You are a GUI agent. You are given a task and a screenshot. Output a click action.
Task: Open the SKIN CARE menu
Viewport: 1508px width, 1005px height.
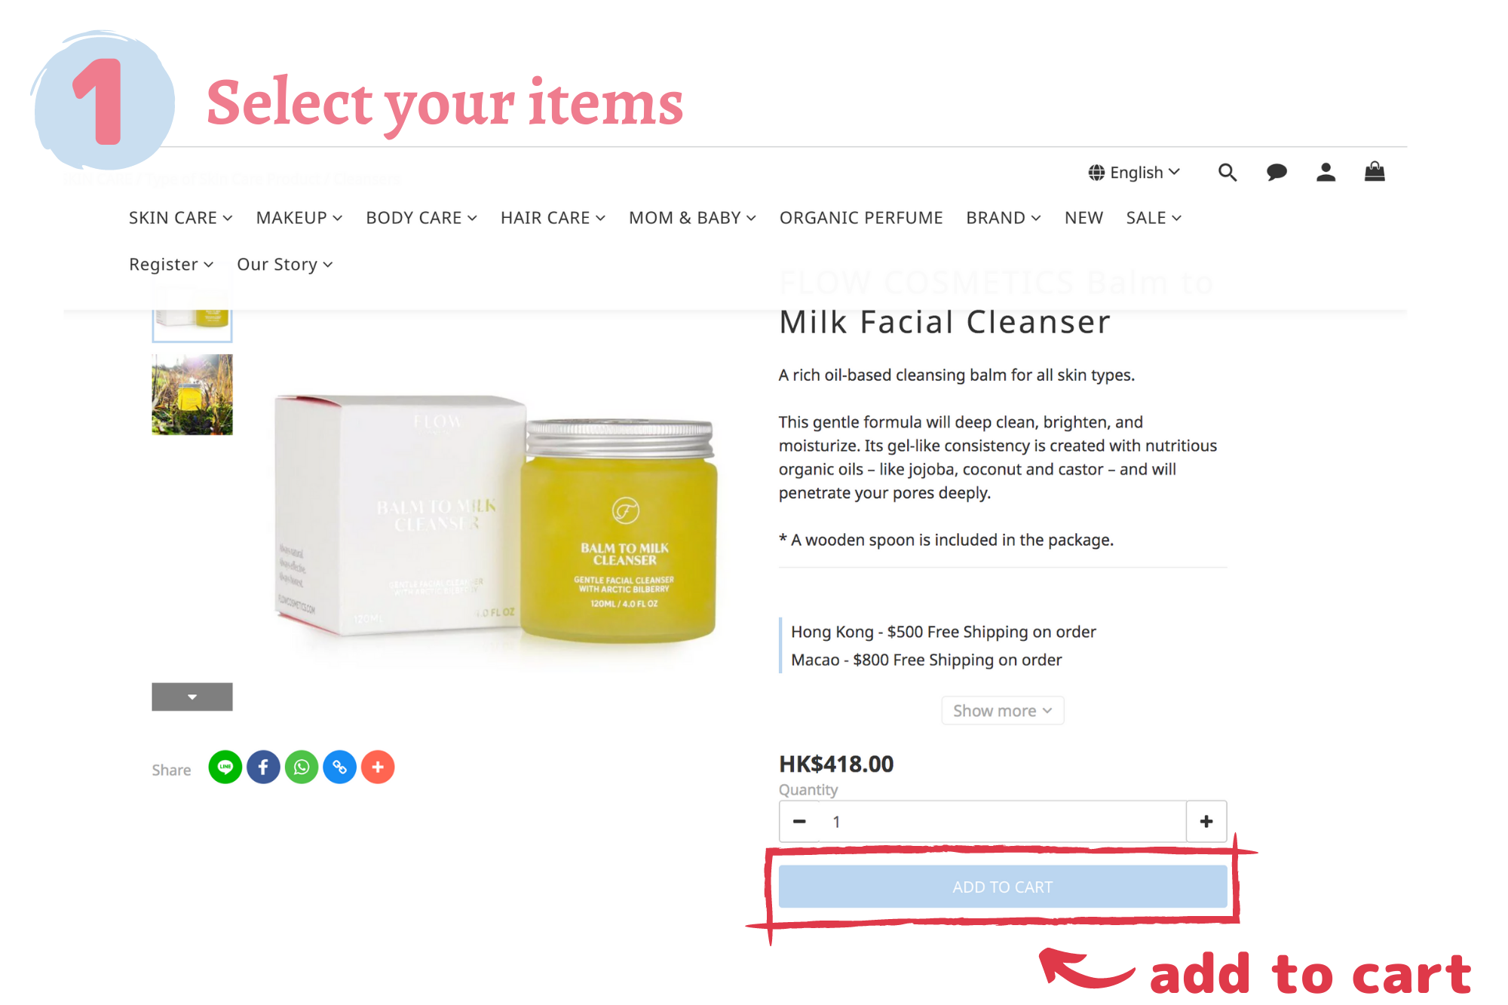pyautogui.click(x=180, y=218)
